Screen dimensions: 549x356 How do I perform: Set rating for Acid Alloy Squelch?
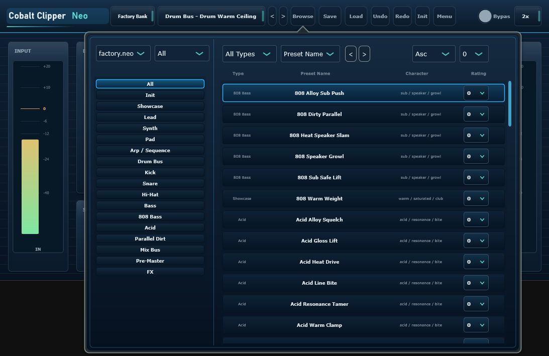tap(476, 219)
